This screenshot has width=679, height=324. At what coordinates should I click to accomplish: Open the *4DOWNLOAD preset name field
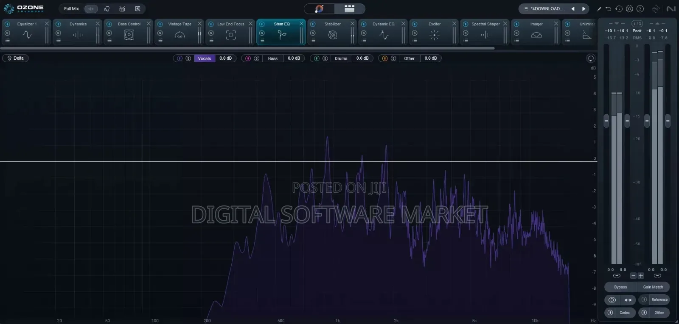tap(547, 8)
